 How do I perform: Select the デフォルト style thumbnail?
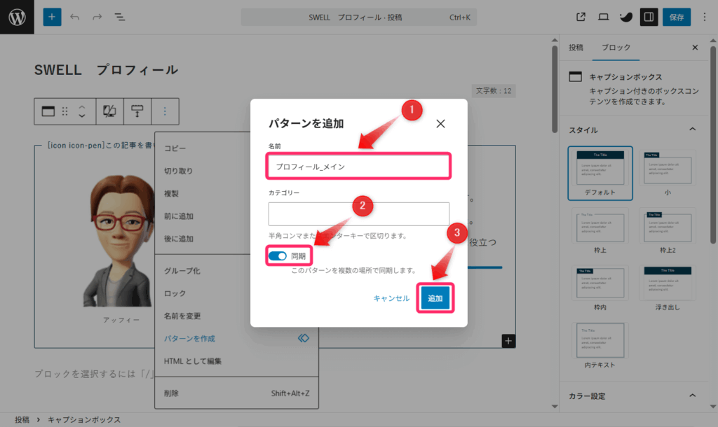pyautogui.click(x=600, y=174)
